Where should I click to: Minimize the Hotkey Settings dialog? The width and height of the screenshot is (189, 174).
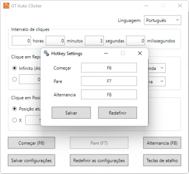[x=106, y=53]
